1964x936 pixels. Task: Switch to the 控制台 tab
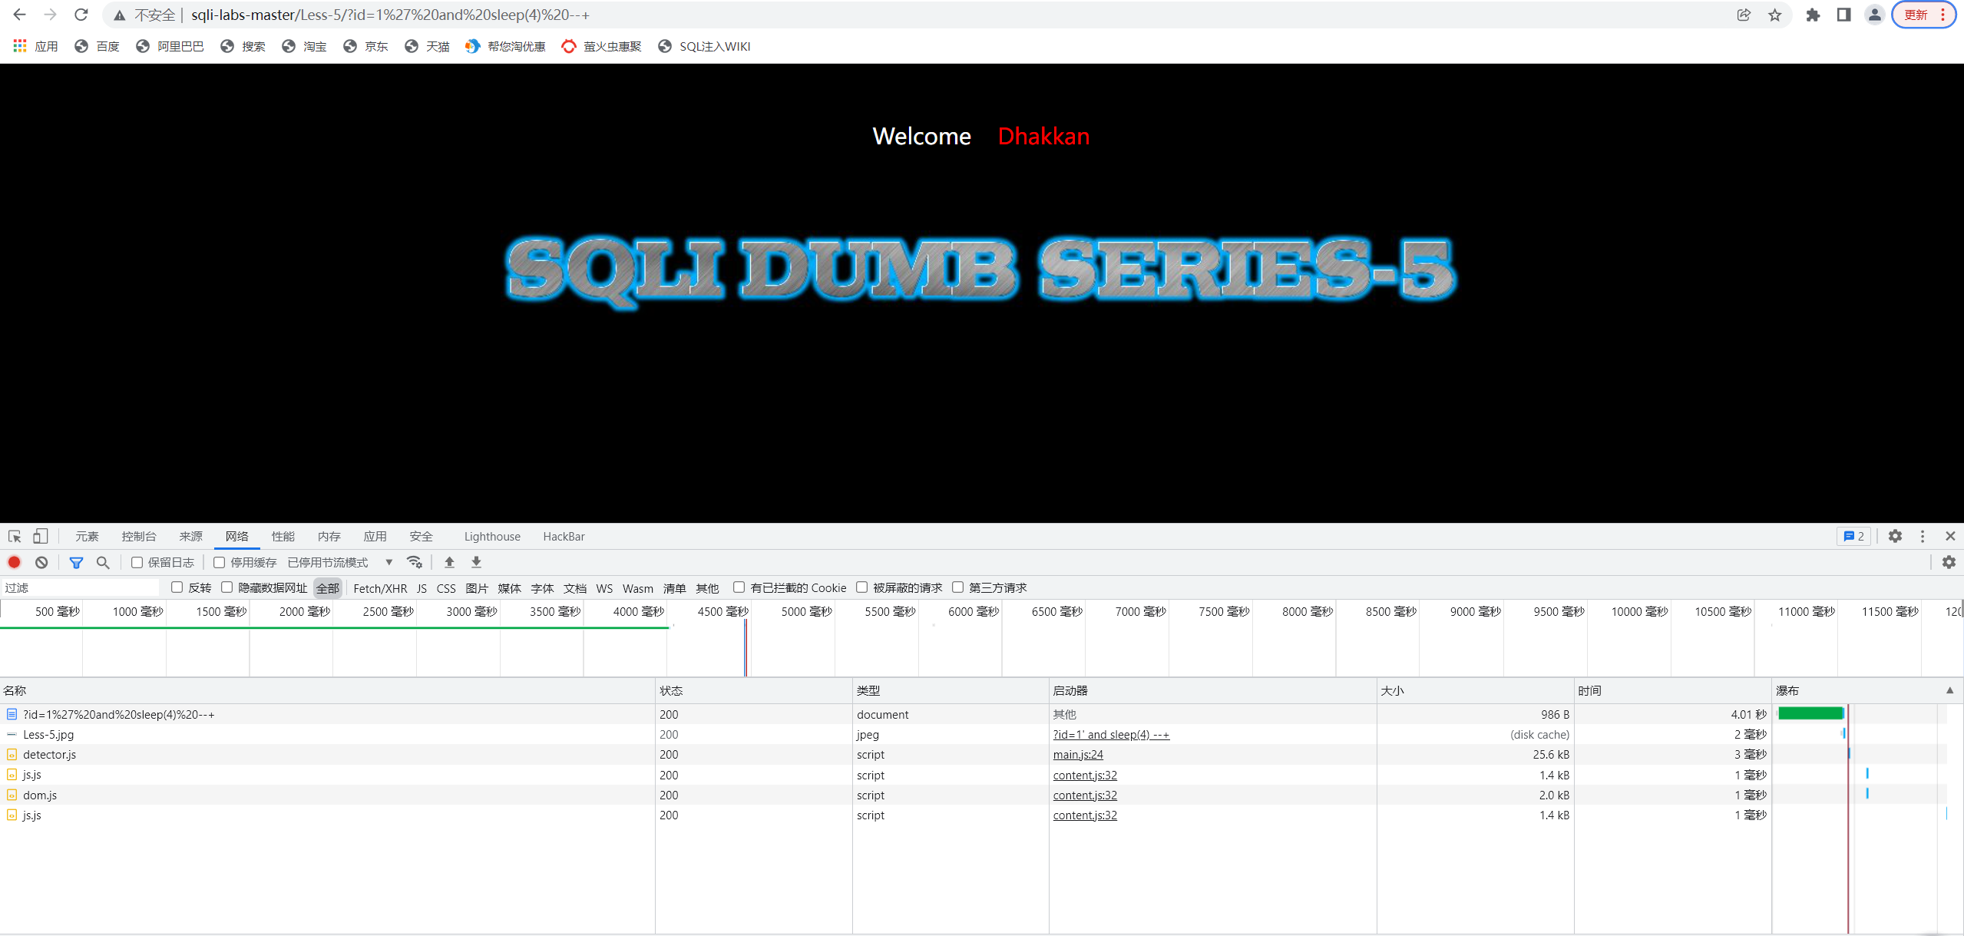click(138, 536)
